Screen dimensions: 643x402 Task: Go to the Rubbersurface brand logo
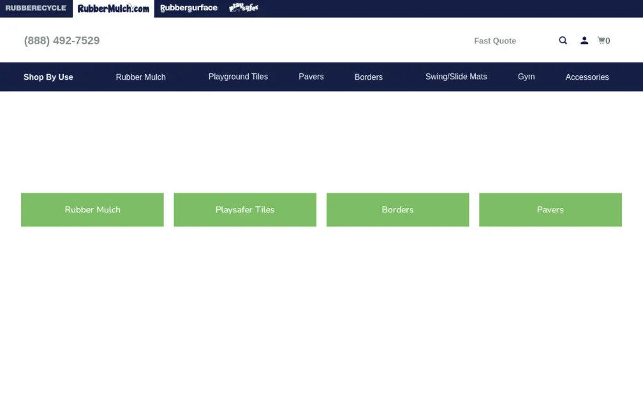coord(189,8)
